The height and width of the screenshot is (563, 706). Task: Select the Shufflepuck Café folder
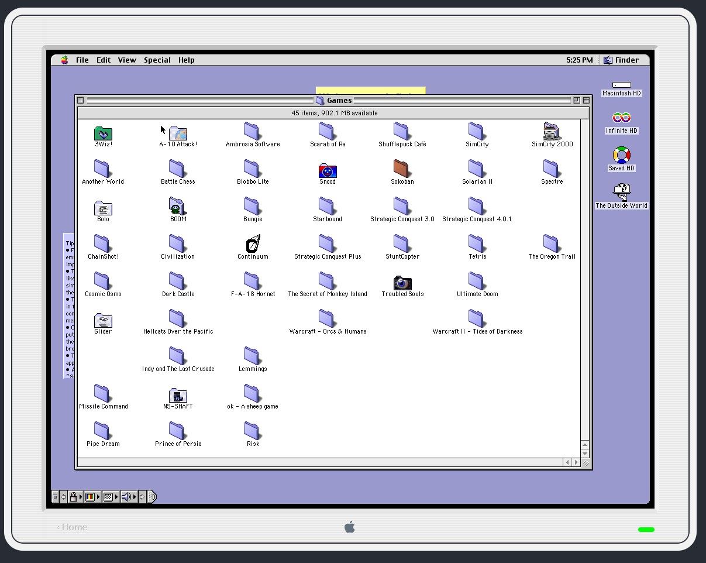point(402,132)
